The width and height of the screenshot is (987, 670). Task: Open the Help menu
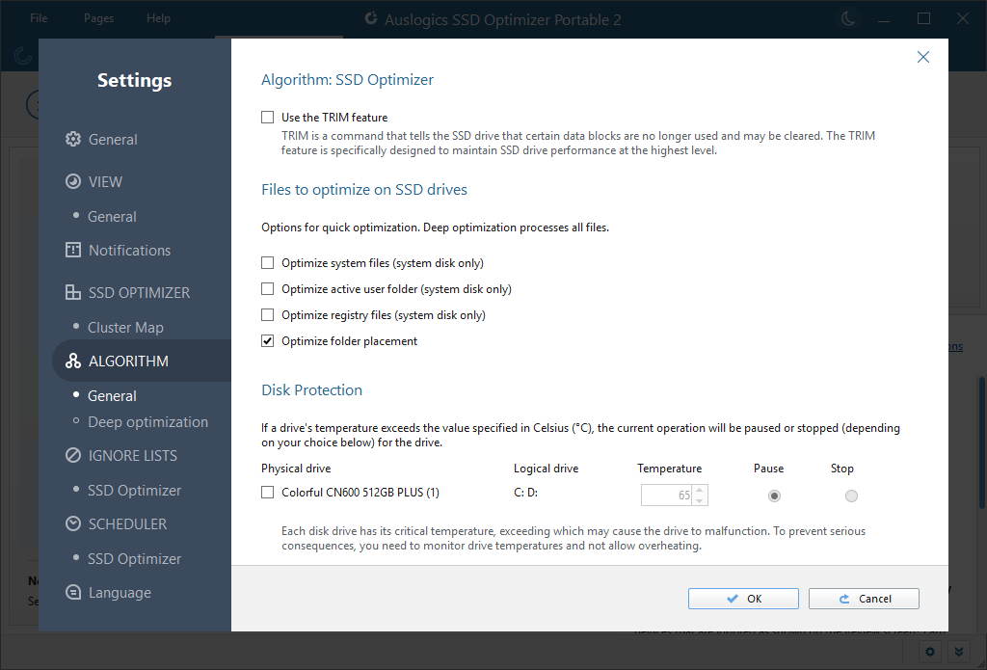[158, 16]
